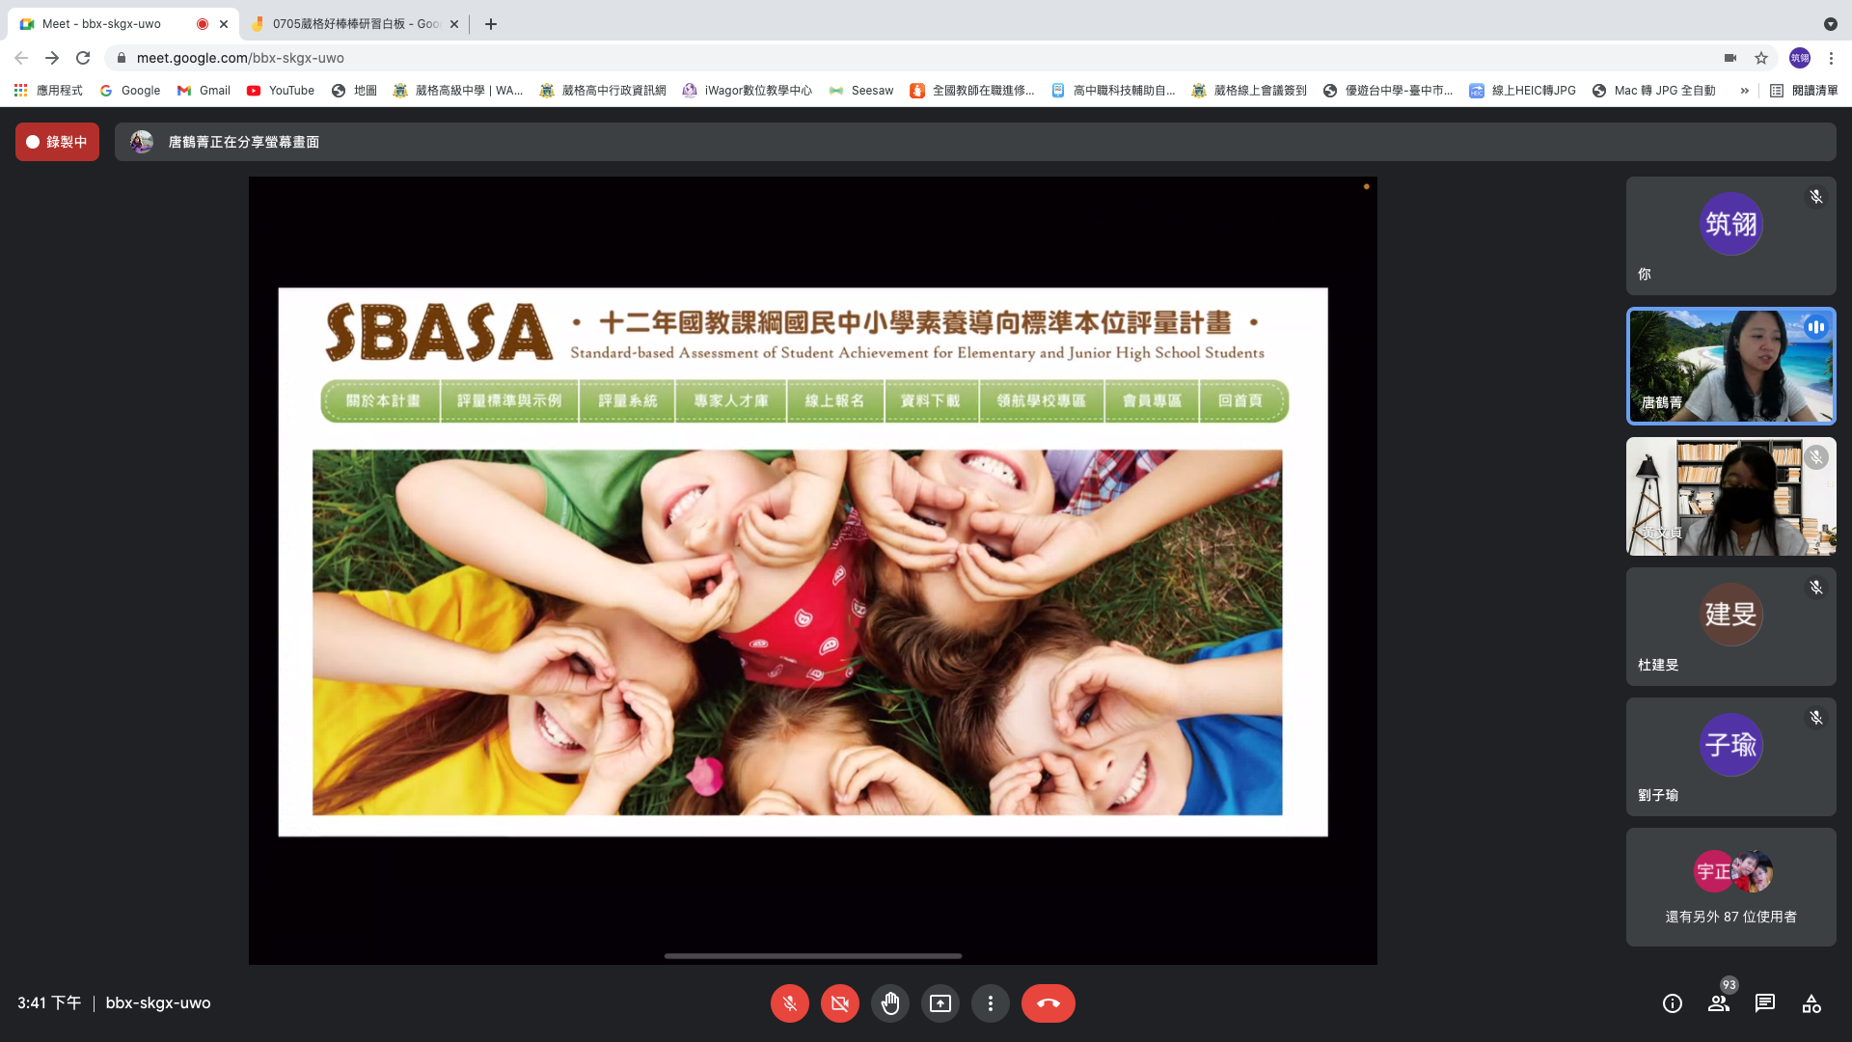Bookmark this page with the star icon
Viewport: 1852px width, 1042px height.
click(1761, 58)
